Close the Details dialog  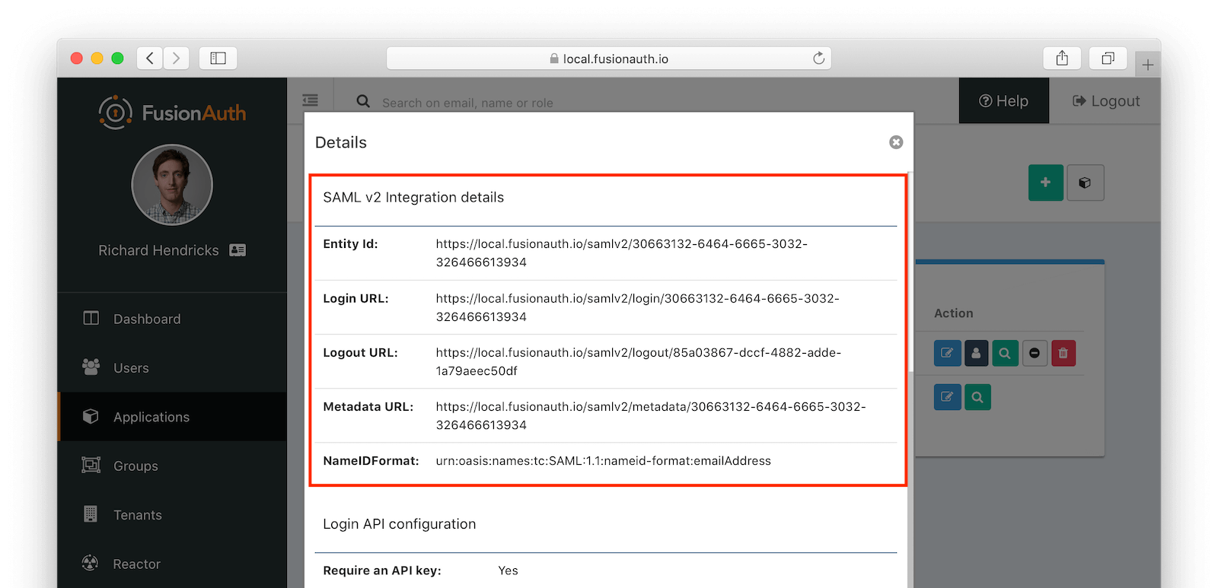click(x=896, y=142)
